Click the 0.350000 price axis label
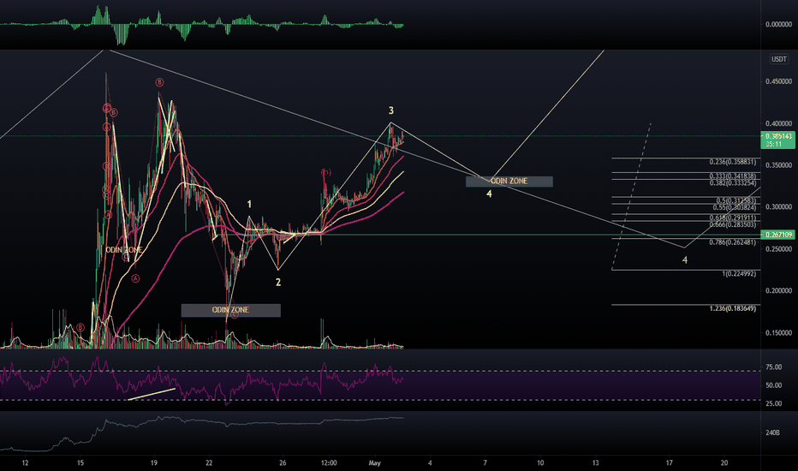Image resolution: width=798 pixels, height=471 pixels. pyautogui.click(x=778, y=165)
